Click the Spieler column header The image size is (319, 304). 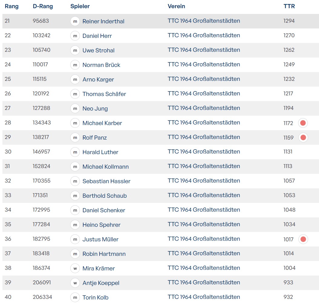[80, 6]
